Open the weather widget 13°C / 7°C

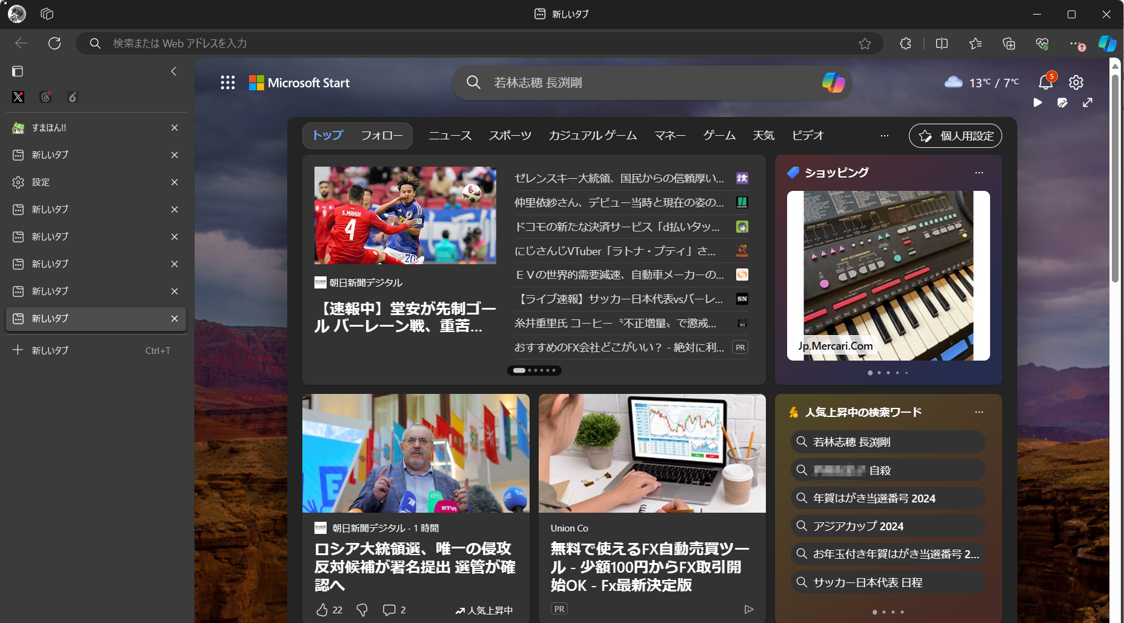[982, 82]
